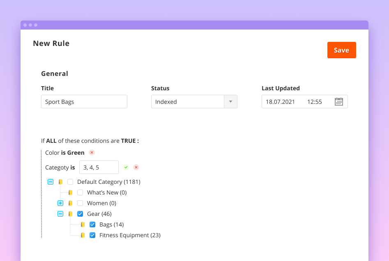The height and width of the screenshot is (261, 389).
Task: Cancel the Category condition with red X
Action: [x=136, y=167]
